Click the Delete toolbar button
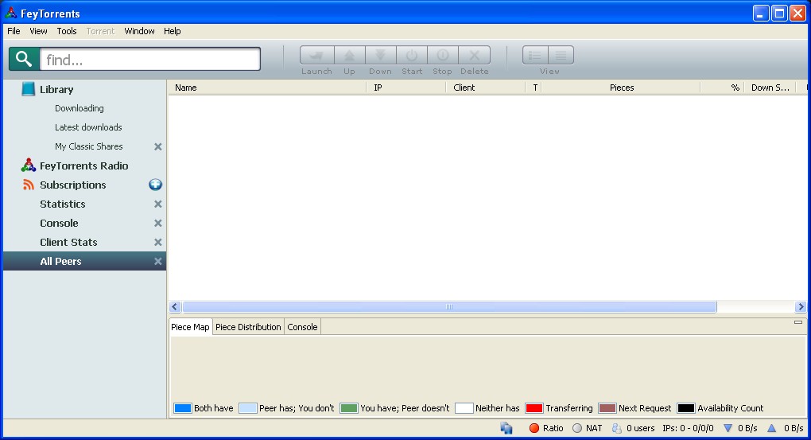 (x=475, y=55)
